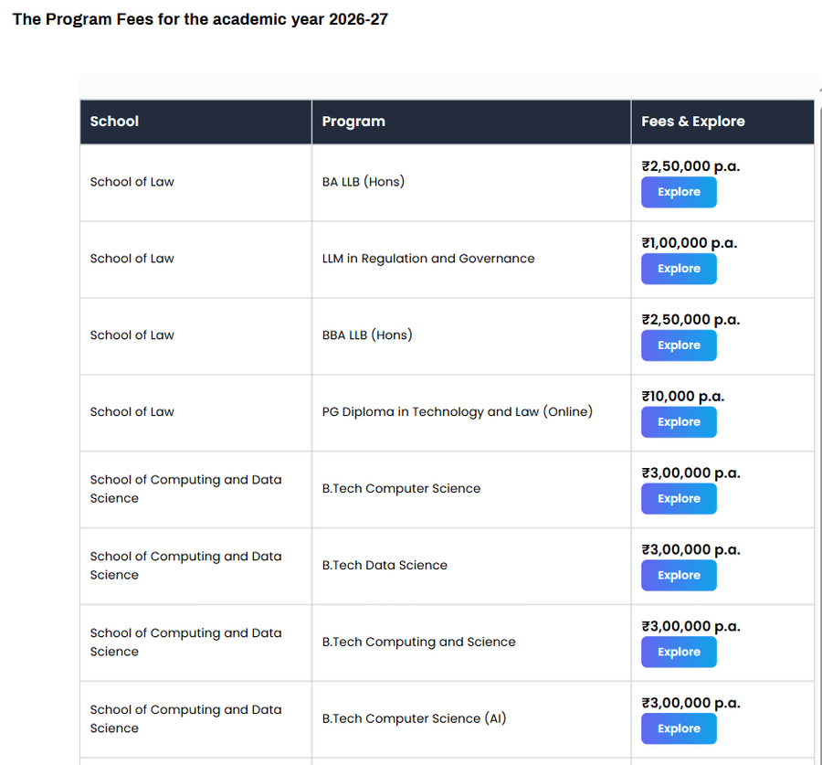The image size is (822, 765).
Task: Select School of Computing and Data Science cell
Action: tap(185, 489)
